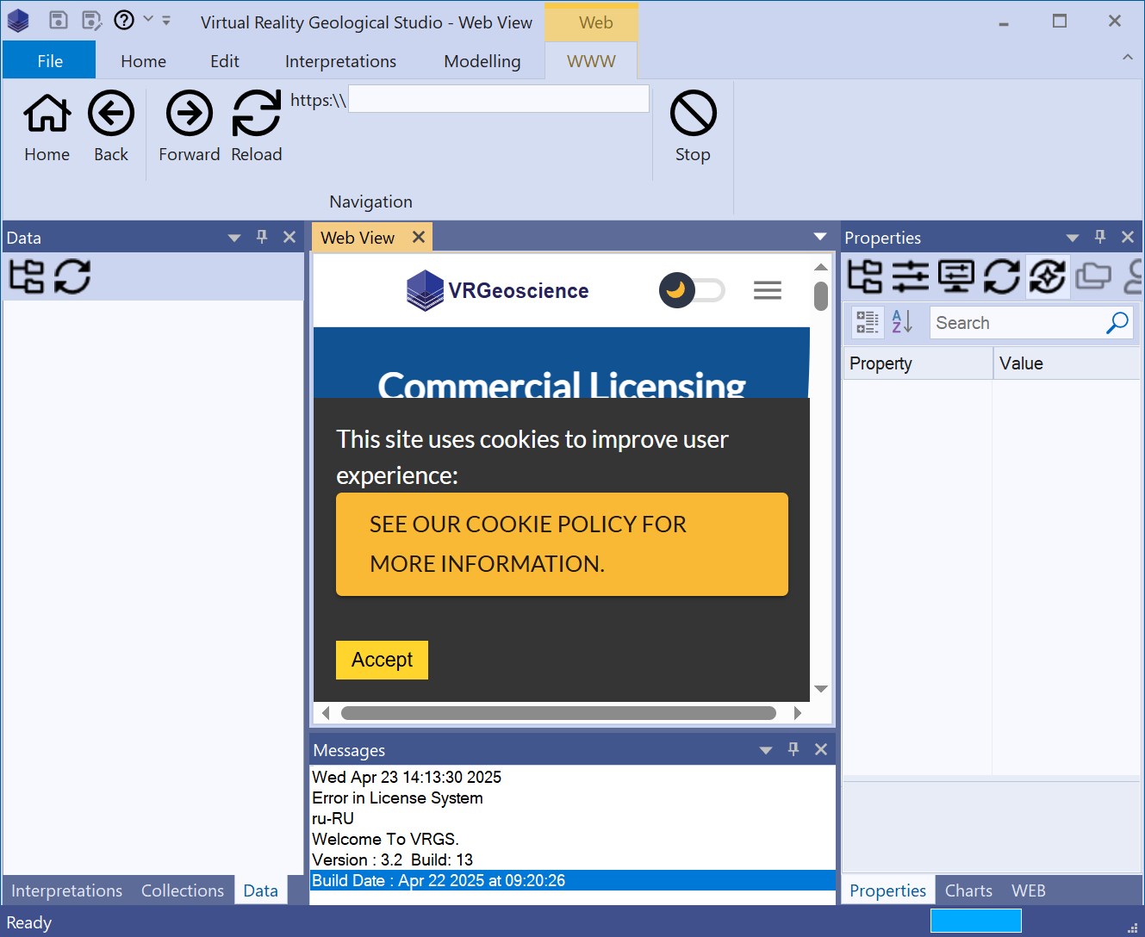Pin the Messages panel
The width and height of the screenshot is (1145, 937).
[x=793, y=749]
